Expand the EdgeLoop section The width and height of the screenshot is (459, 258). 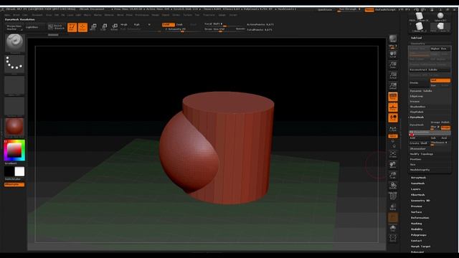[416, 96]
